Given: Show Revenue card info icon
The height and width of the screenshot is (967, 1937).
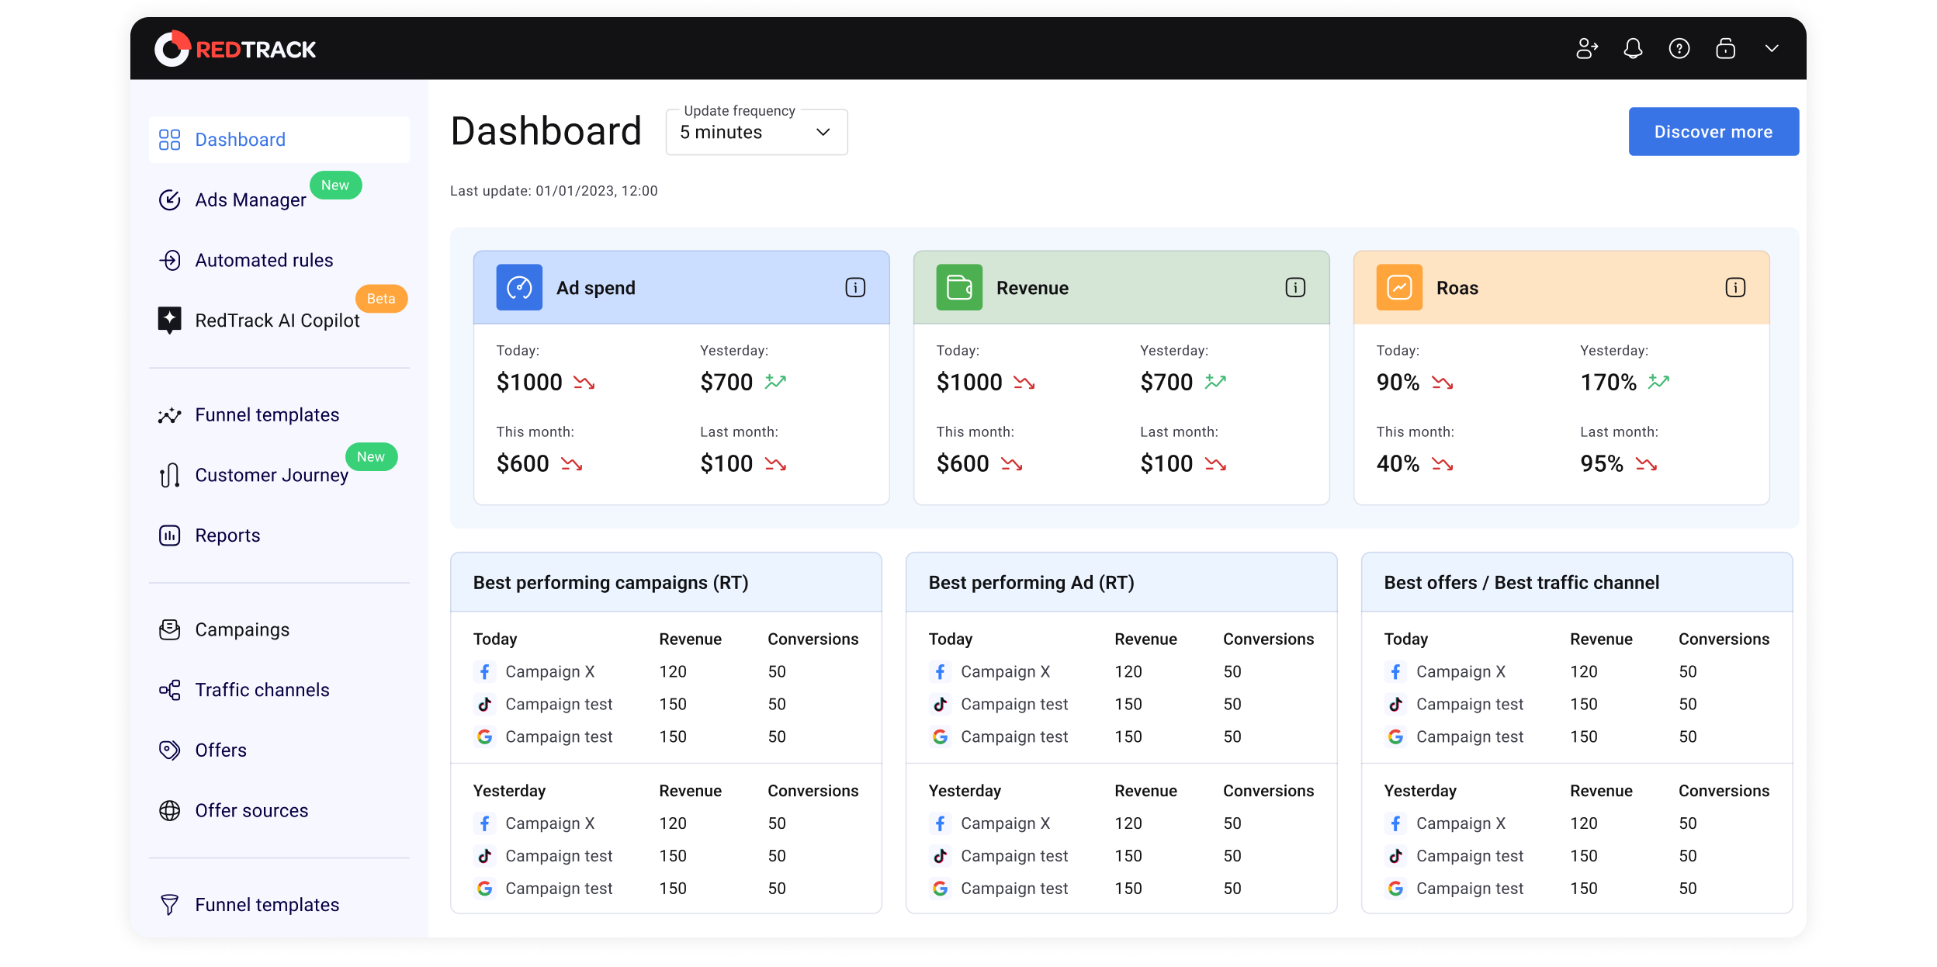Looking at the screenshot, I should tap(1295, 288).
